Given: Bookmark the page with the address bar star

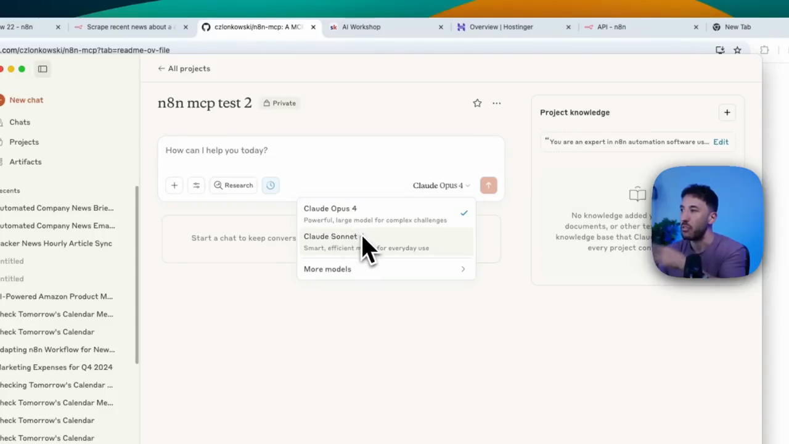Looking at the screenshot, I should tap(737, 50).
